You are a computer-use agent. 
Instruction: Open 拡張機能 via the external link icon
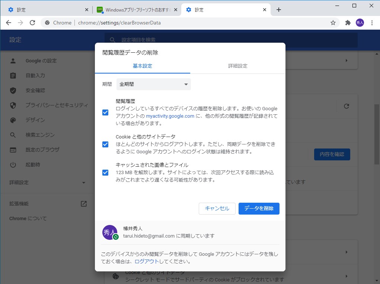click(x=84, y=203)
